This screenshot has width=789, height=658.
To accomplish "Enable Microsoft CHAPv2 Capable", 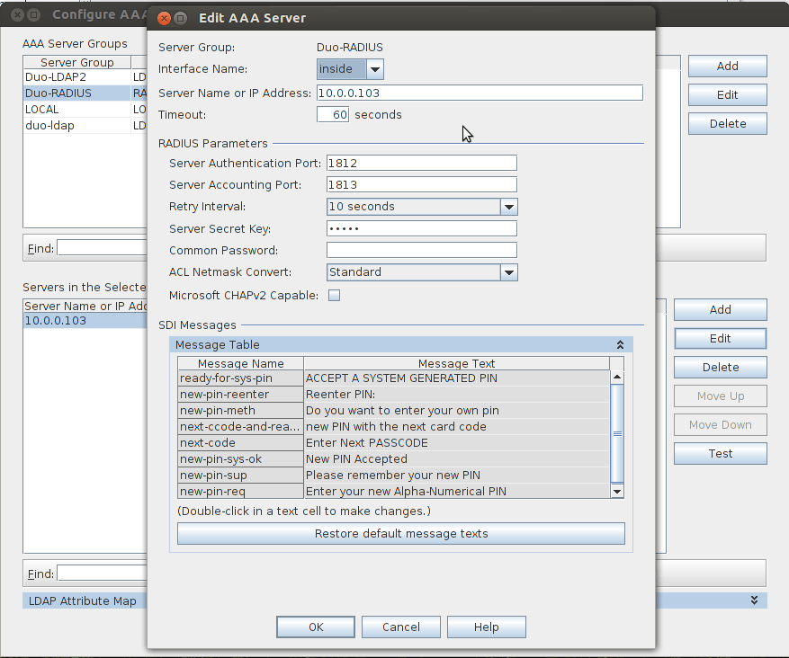I will [334, 294].
